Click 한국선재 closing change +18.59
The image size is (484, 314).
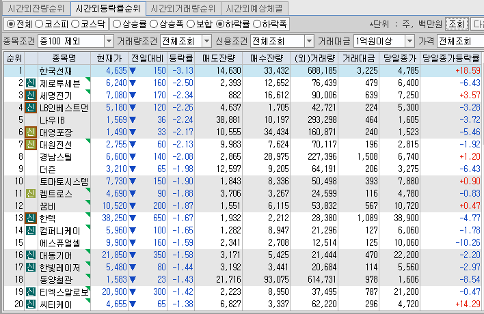(468, 70)
